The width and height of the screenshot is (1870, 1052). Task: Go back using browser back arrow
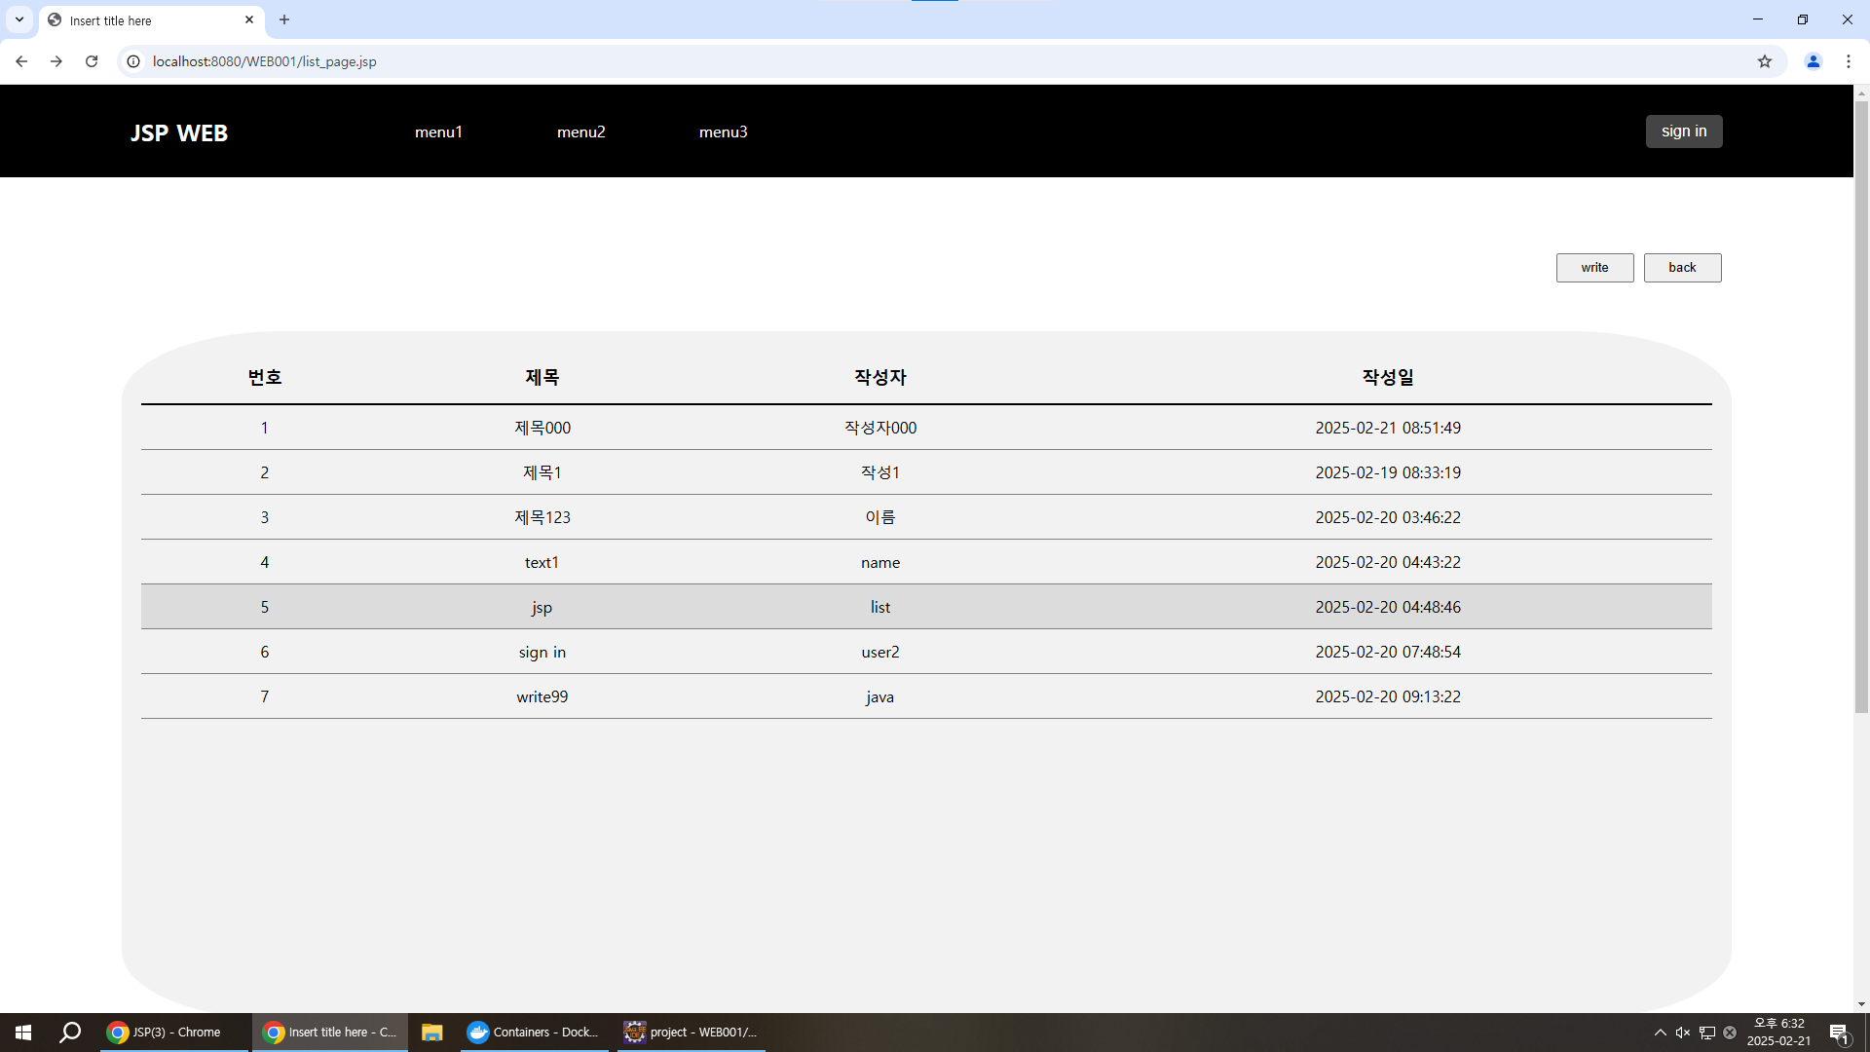coord(21,61)
